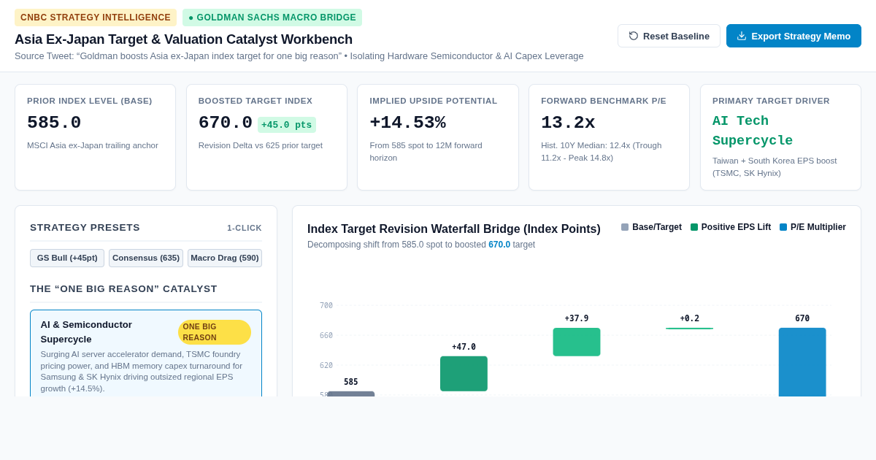The width and height of the screenshot is (876, 460).
Task: Click the 'MSCI Asia ex-Japan trailing anchor' note
Action: pyautogui.click(x=93, y=145)
